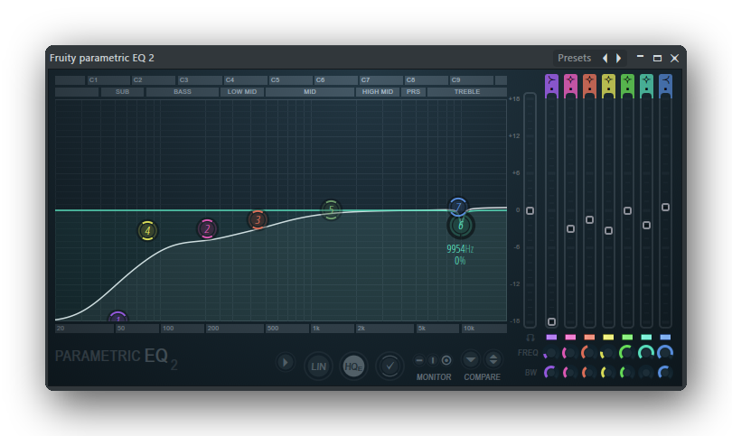Click purple band 1 filter type icon
This screenshot has width=732, height=436.
click(x=551, y=79)
